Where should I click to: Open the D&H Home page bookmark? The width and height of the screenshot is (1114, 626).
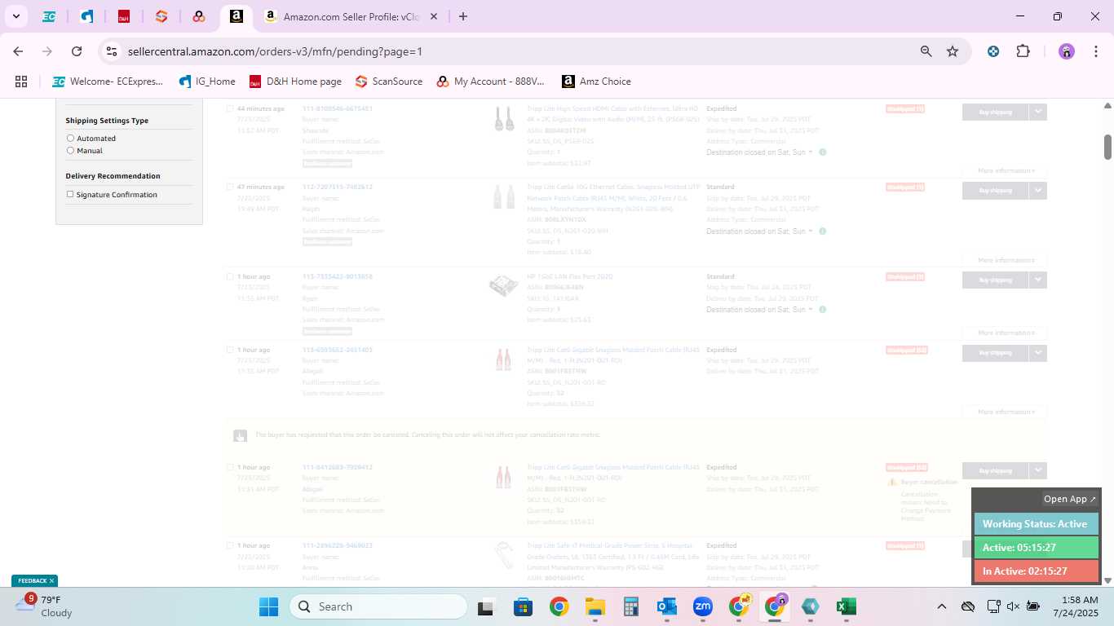coord(295,82)
